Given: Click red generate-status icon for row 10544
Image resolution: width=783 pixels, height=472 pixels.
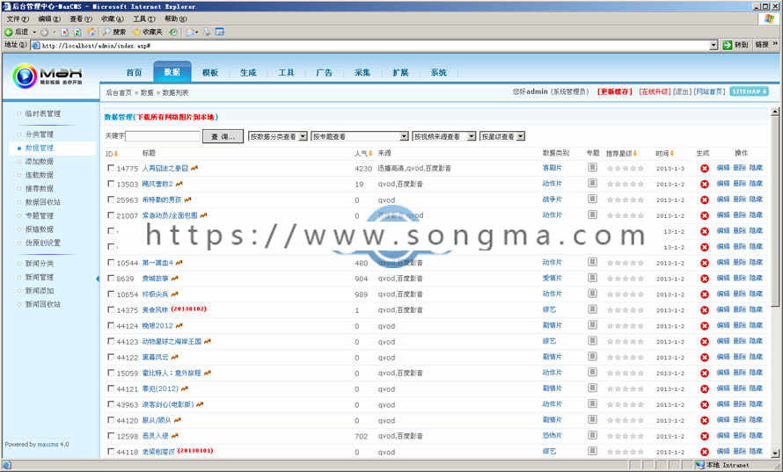Looking at the screenshot, I should [x=704, y=263].
